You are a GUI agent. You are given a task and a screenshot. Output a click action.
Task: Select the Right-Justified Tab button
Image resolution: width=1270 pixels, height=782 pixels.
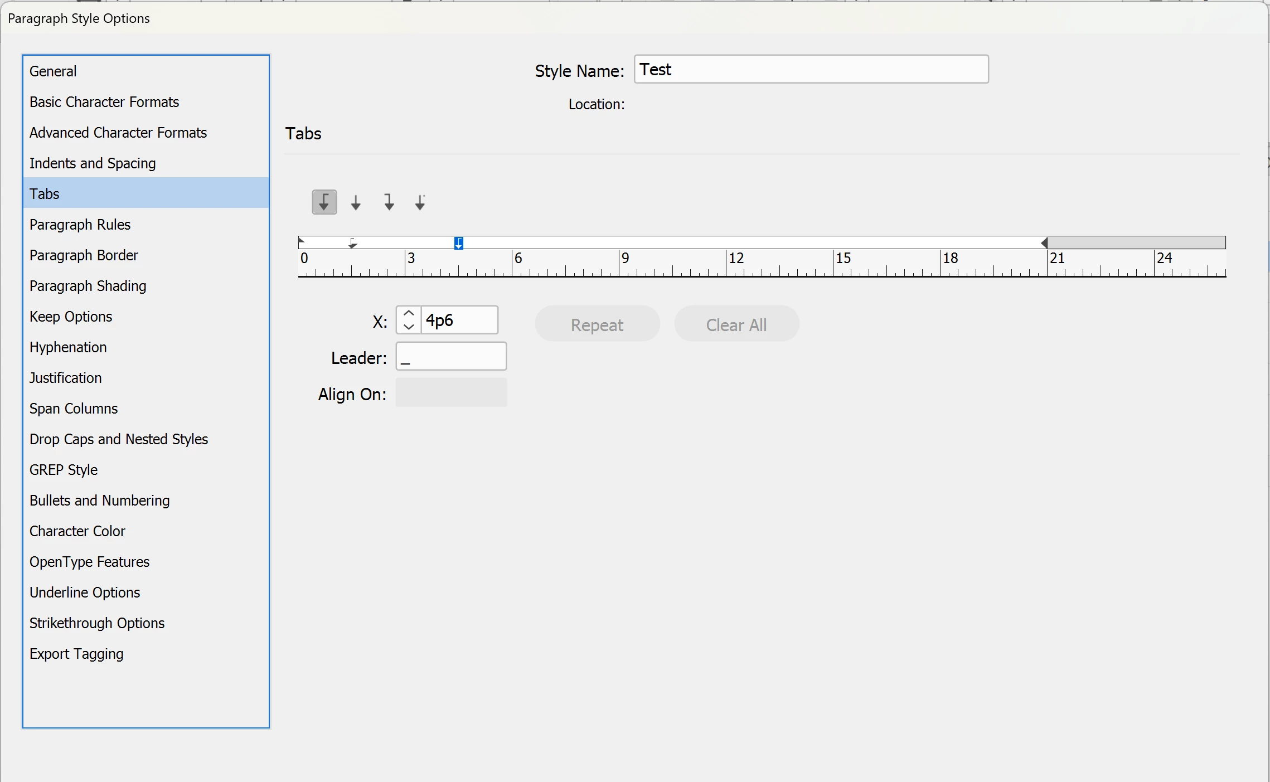click(x=389, y=202)
